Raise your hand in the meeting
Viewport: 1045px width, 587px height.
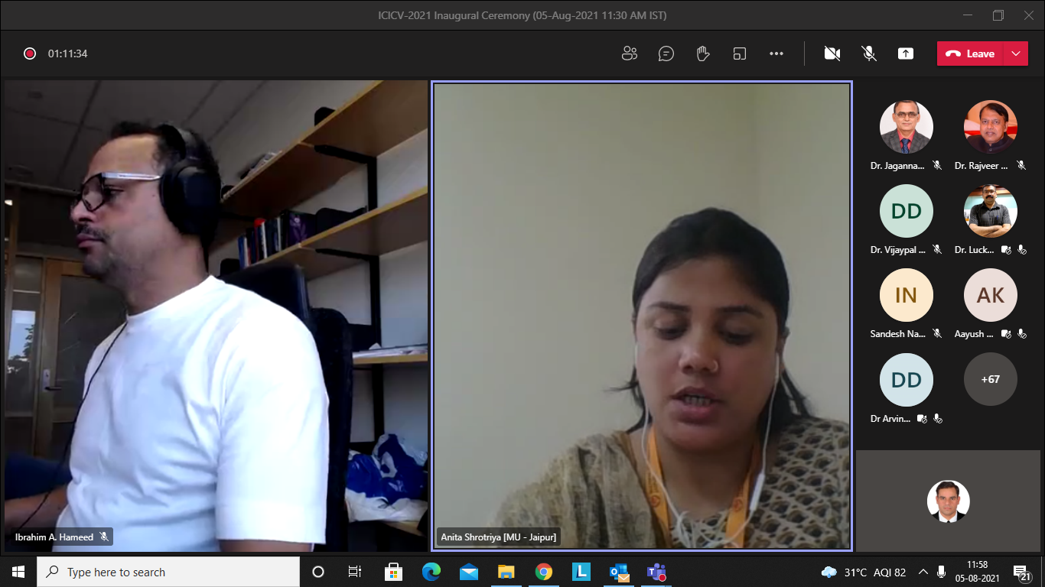pos(703,54)
